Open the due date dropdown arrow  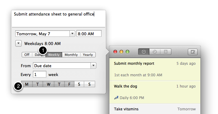coord(72,33)
